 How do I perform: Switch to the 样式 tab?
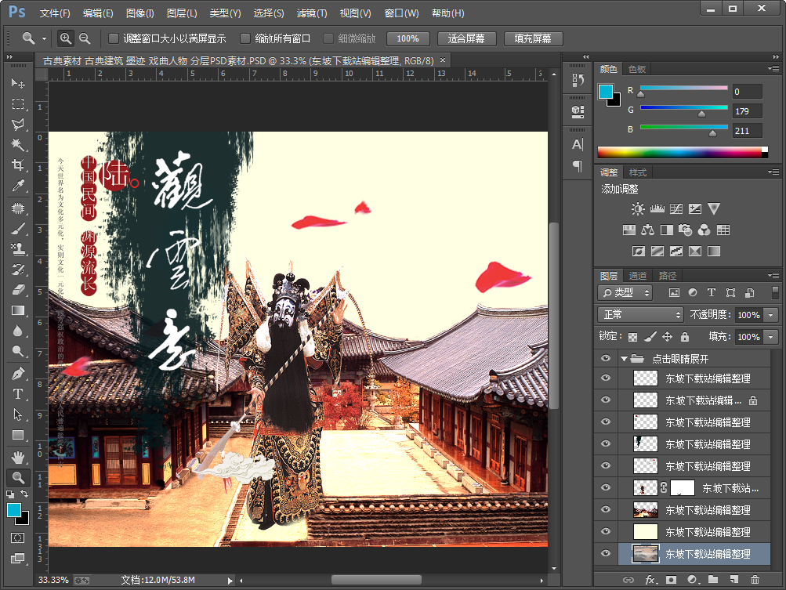638,172
